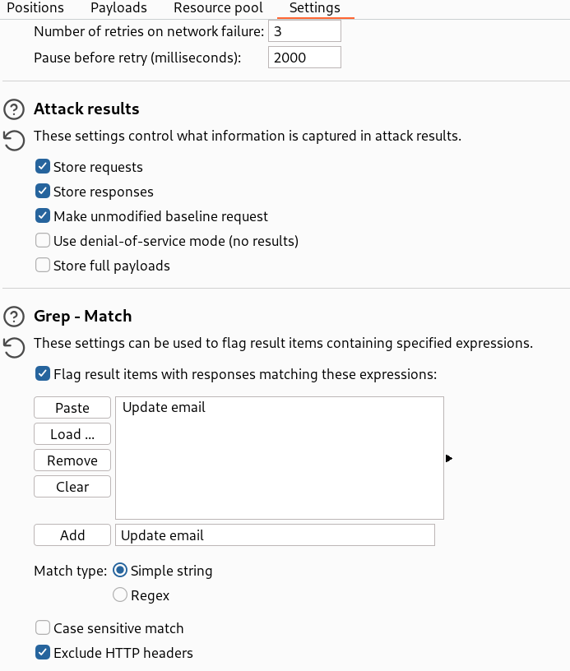Enable Case sensitive match
The height and width of the screenshot is (671, 570).
(x=43, y=627)
